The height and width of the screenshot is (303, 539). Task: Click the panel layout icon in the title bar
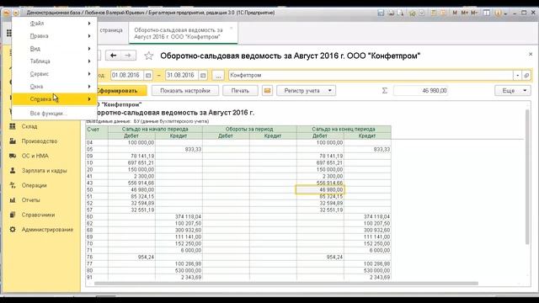click(x=487, y=13)
